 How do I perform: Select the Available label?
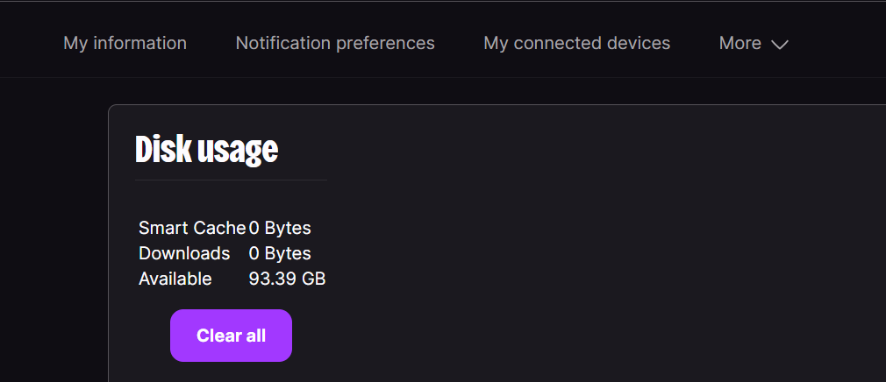point(175,279)
